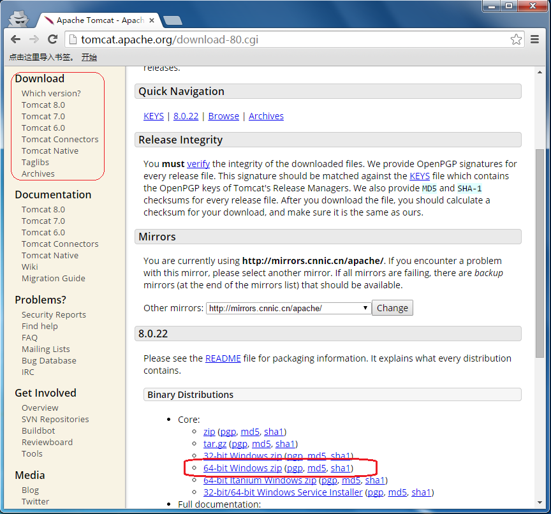
Task: Open the Other mirrors dropdown
Action: pyautogui.click(x=288, y=308)
